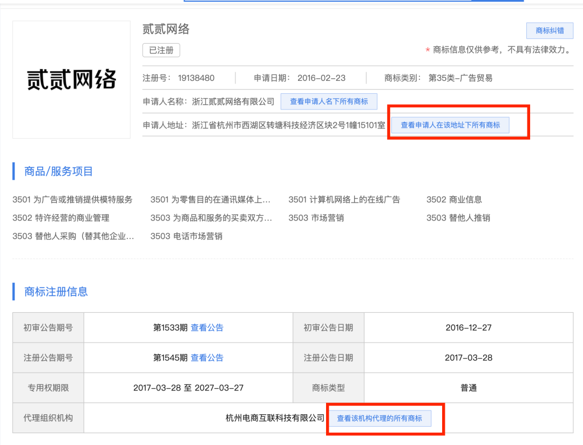Click the 商标注册信息 section heading
Viewport: 583px width, 445px height.
[x=56, y=292]
